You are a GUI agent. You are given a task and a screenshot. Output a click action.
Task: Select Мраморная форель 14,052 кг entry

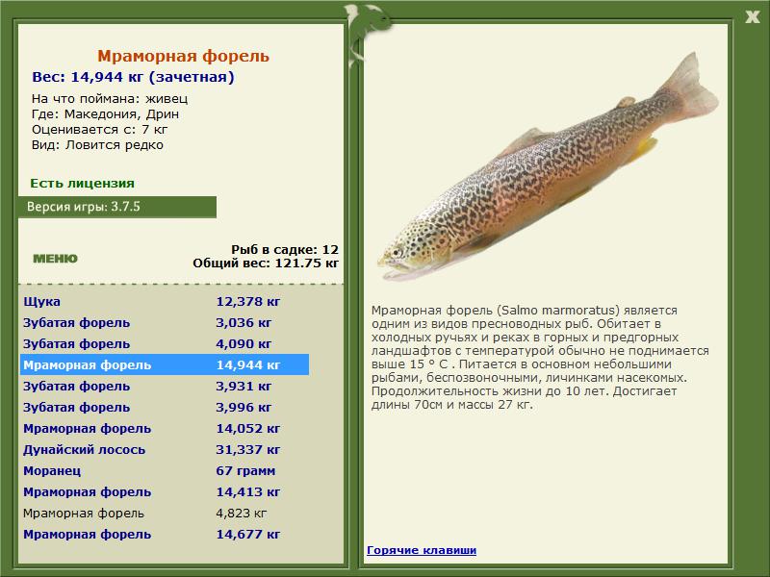[x=164, y=429]
